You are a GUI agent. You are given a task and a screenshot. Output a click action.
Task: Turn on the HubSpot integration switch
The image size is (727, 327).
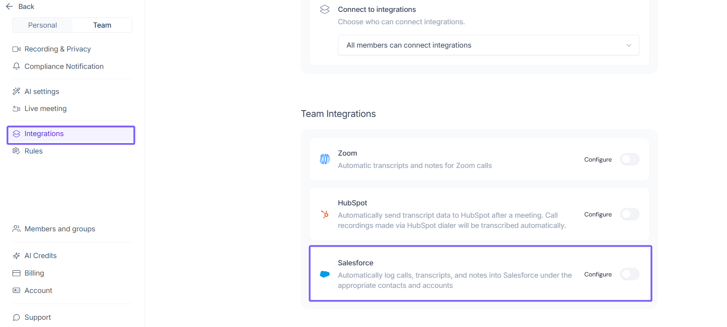(x=630, y=214)
